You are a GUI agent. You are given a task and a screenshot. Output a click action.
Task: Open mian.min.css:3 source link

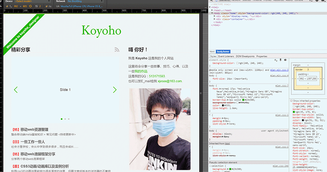(x=279, y=70)
